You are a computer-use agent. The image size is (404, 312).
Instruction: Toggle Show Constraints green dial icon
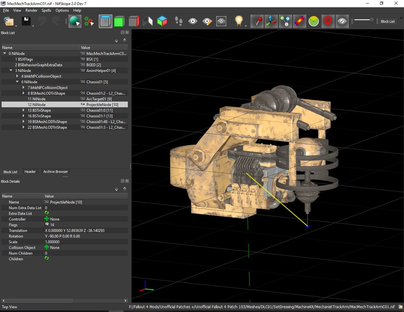click(x=314, y=21)
